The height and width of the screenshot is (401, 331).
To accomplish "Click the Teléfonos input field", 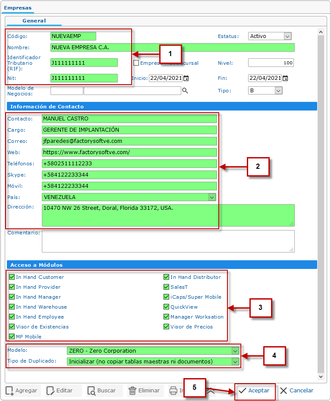I will coord(129,164).
